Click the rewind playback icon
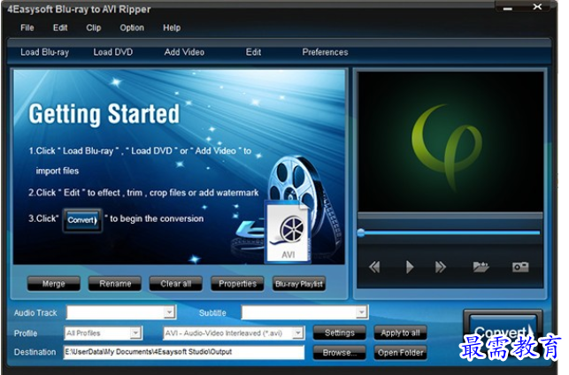 pos(374,267)
